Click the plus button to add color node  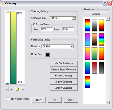(x=7, y=89)
